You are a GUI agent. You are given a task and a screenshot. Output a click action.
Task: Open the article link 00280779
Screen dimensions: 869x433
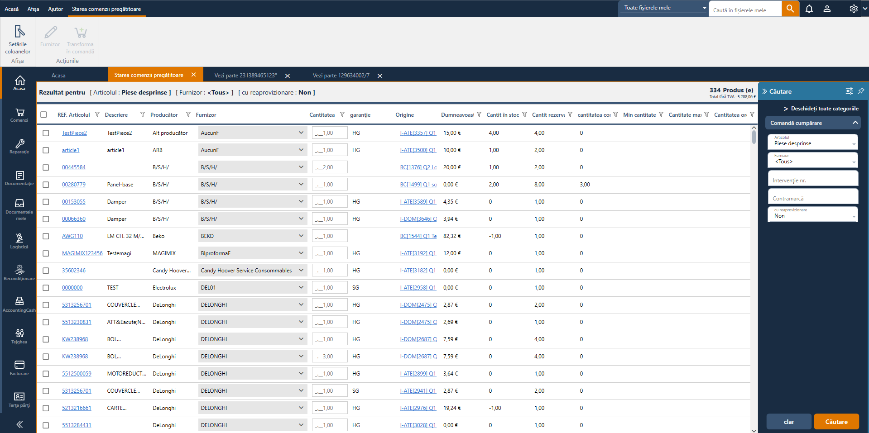[x=74, y=185]
